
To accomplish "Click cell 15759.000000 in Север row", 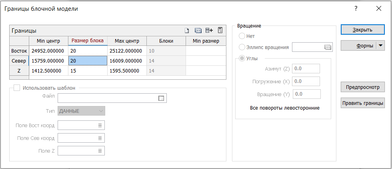I will tap(48, 61).
